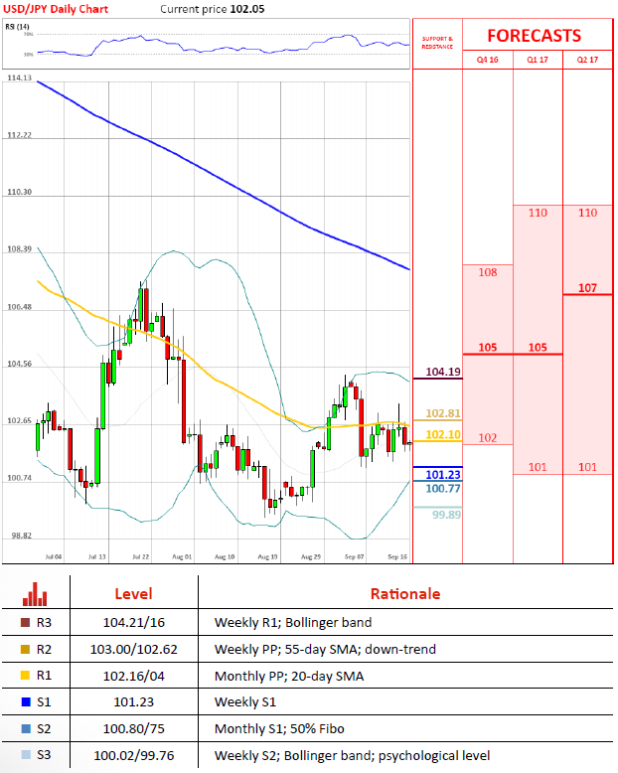Click 'Weekly PP; 55-day SMA; down-trend' rationale
Image resolution: width=618 pixels, height=773 pixels.
click(325, 649)
